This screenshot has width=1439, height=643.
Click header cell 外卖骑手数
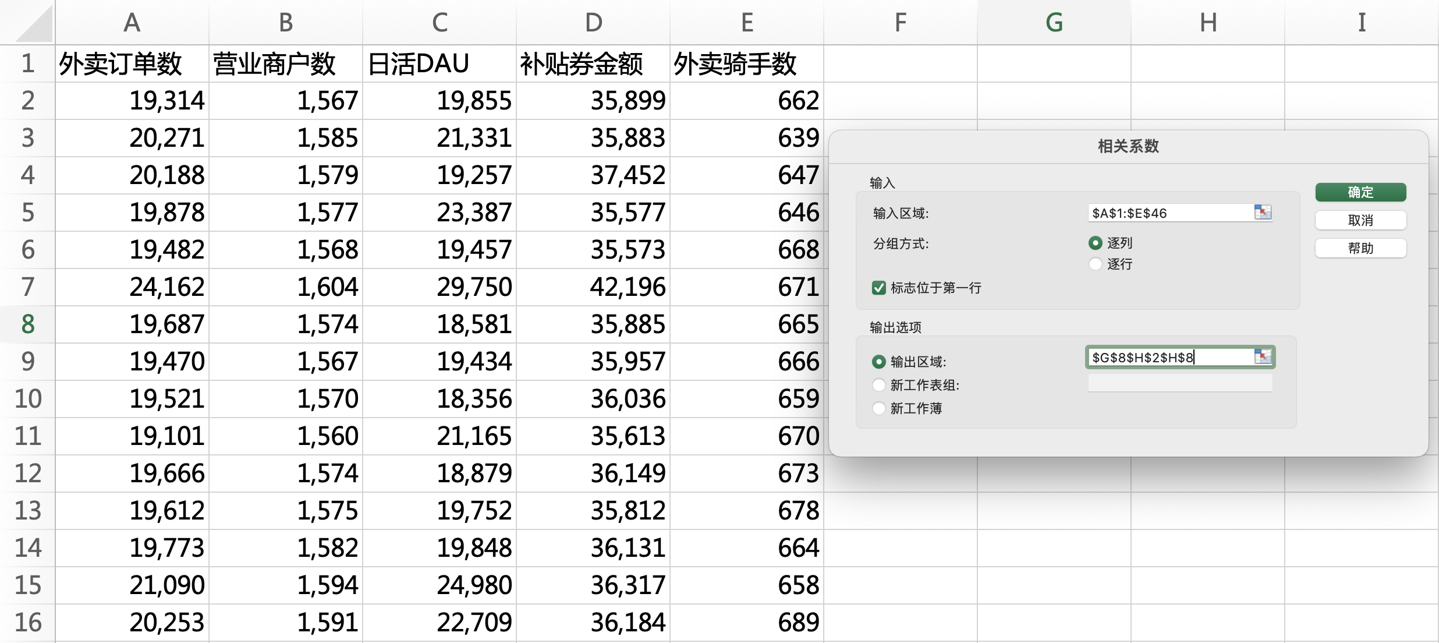pyautogui.click(x=747, y=63)
